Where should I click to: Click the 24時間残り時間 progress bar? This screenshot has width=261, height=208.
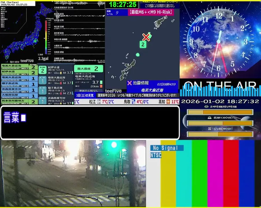point(220,112)
